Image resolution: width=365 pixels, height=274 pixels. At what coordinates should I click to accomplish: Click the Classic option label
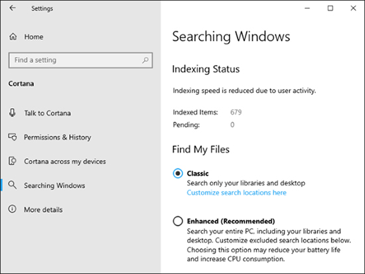(x=198, y=173)
